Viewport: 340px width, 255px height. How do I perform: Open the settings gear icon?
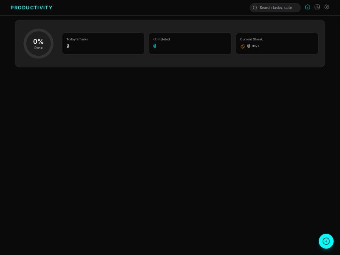[327, 7]
